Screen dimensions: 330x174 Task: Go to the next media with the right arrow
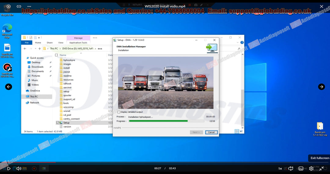tap(321, 87)
